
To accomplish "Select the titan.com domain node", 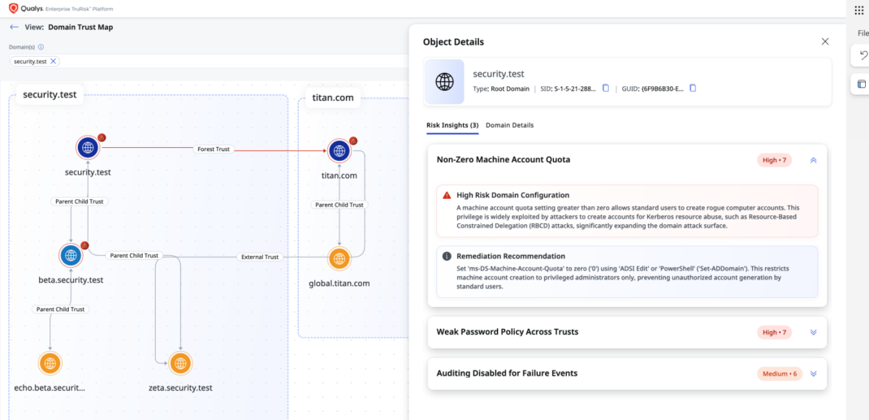I will [x=339, y=151].
